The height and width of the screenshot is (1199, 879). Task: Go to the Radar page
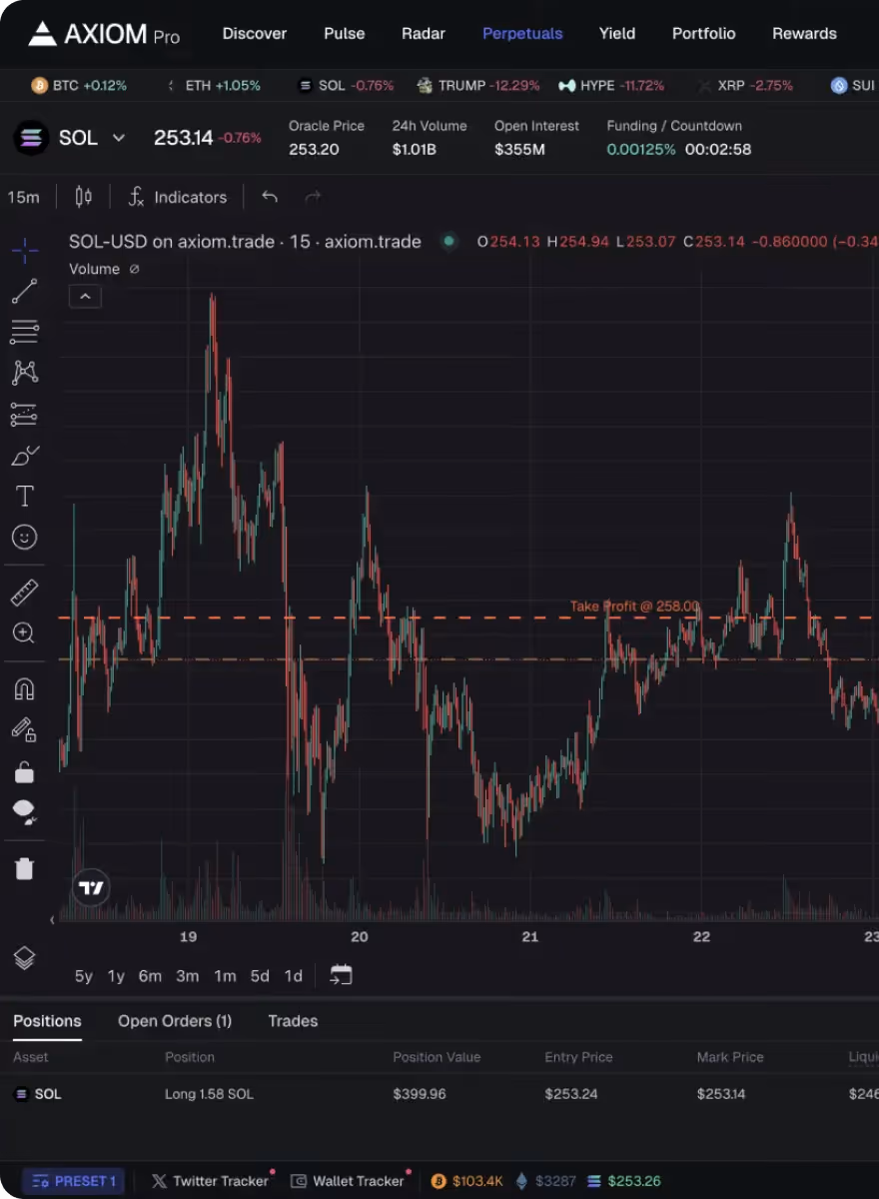(424, 33)
